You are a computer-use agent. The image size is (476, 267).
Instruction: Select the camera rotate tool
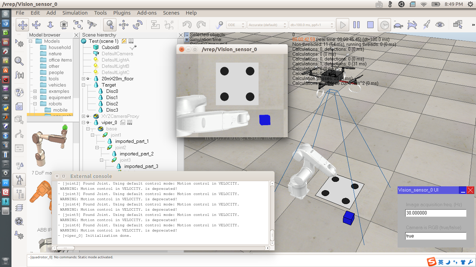(36, 25)
